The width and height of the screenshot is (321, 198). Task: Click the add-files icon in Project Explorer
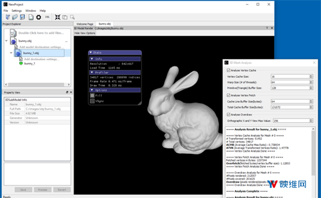[x=13, y=33]
